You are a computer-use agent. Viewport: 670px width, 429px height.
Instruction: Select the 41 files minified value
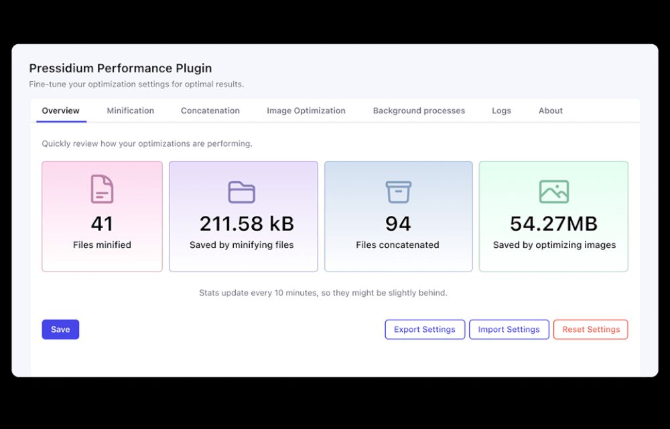click(x=102, y=224)
